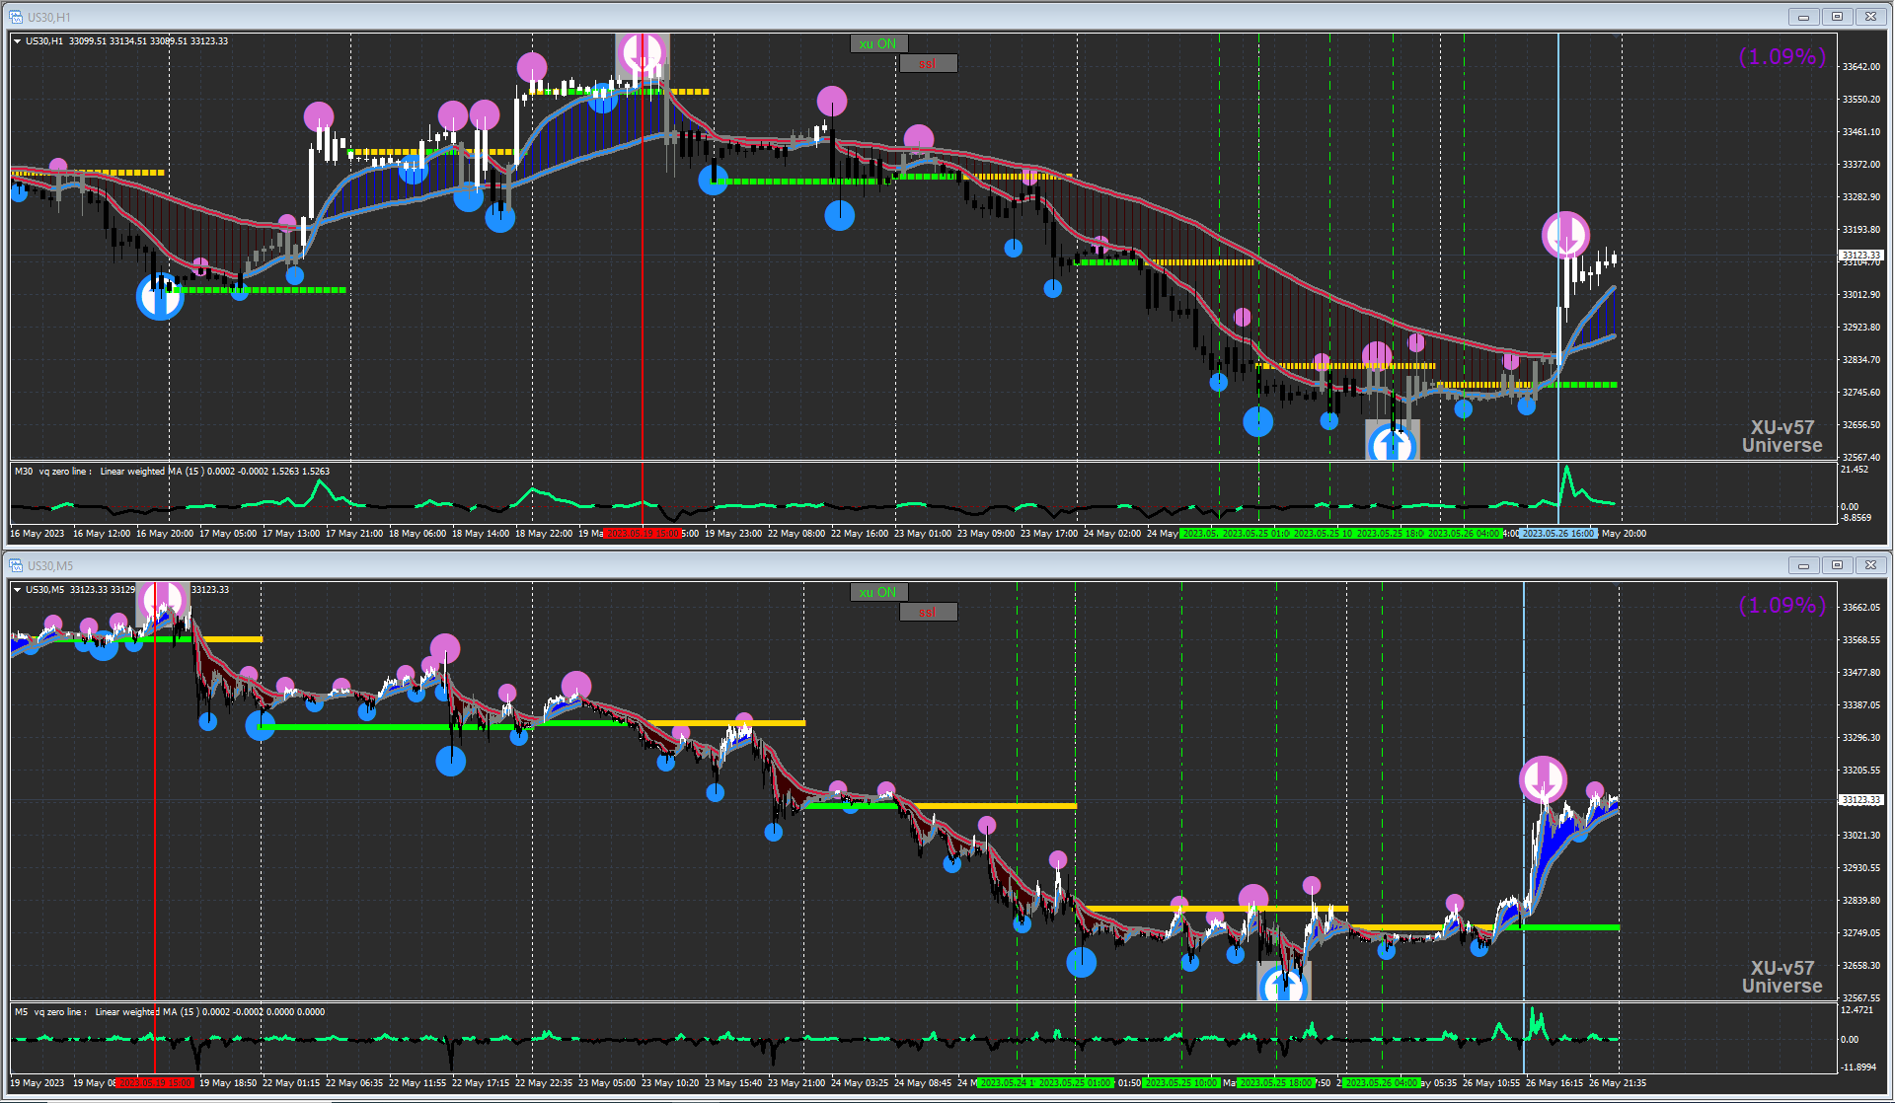This screenshot has width=1895, height=1103.
Task: Click the US30,M5 chart window icon
Action: [x=16, y=565]
